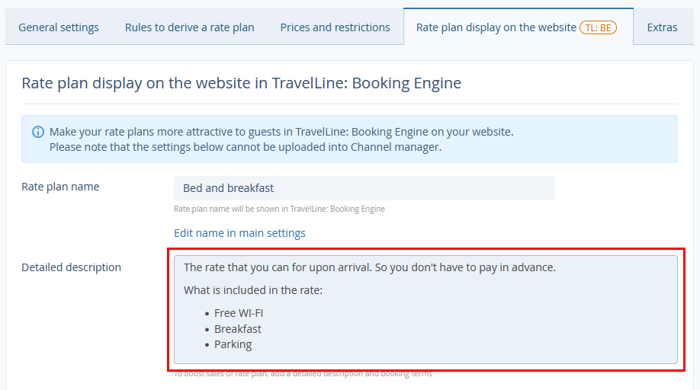The image size is (700, 390).
Task: Click the Parking bullet in the description
Action: (233, 344)
